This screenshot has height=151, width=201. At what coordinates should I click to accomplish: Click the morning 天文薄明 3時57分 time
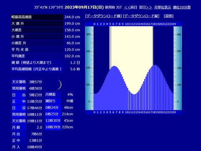36,82
